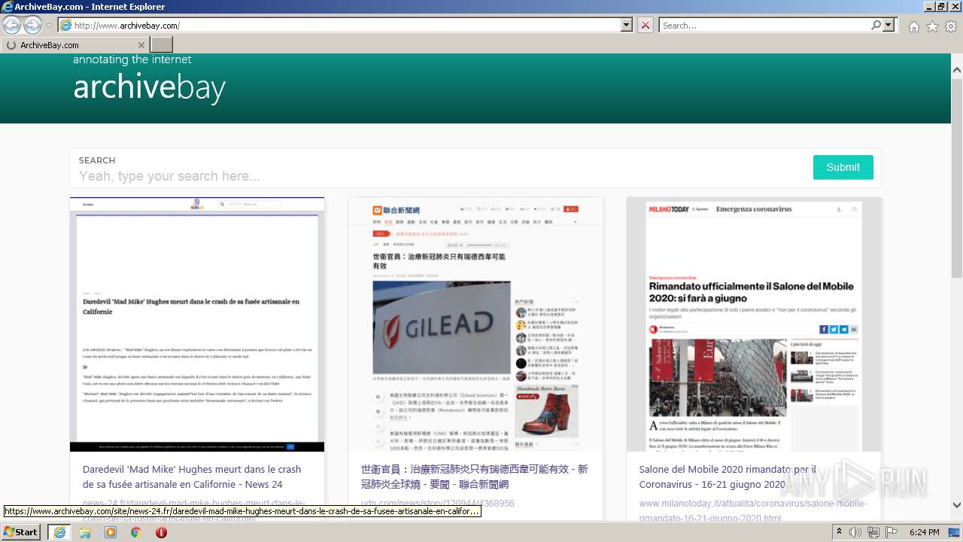Click the page scrollbar up arrow
The width and height of the screenshot is (963, 542).
point(957,70)
